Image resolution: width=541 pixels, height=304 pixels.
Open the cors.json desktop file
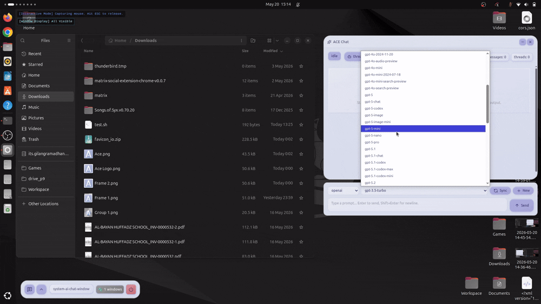click(x=526, y=21)
